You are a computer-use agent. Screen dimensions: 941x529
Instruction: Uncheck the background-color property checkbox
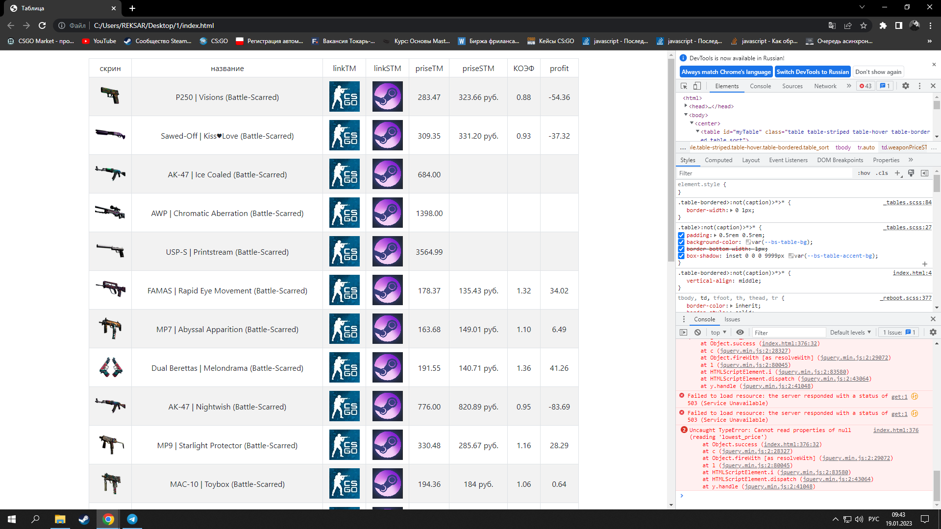(x=681, y=242)
